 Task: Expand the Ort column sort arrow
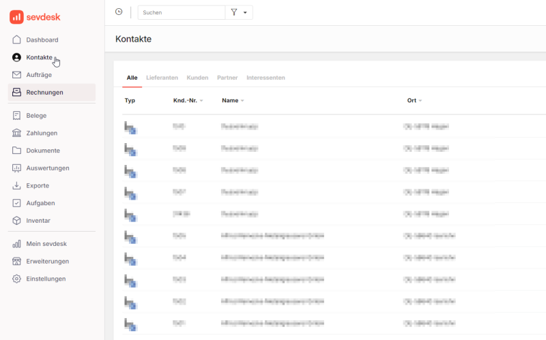[x=420, y=101]
